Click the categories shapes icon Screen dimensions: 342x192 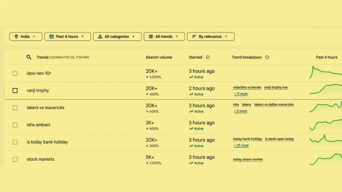100,37
